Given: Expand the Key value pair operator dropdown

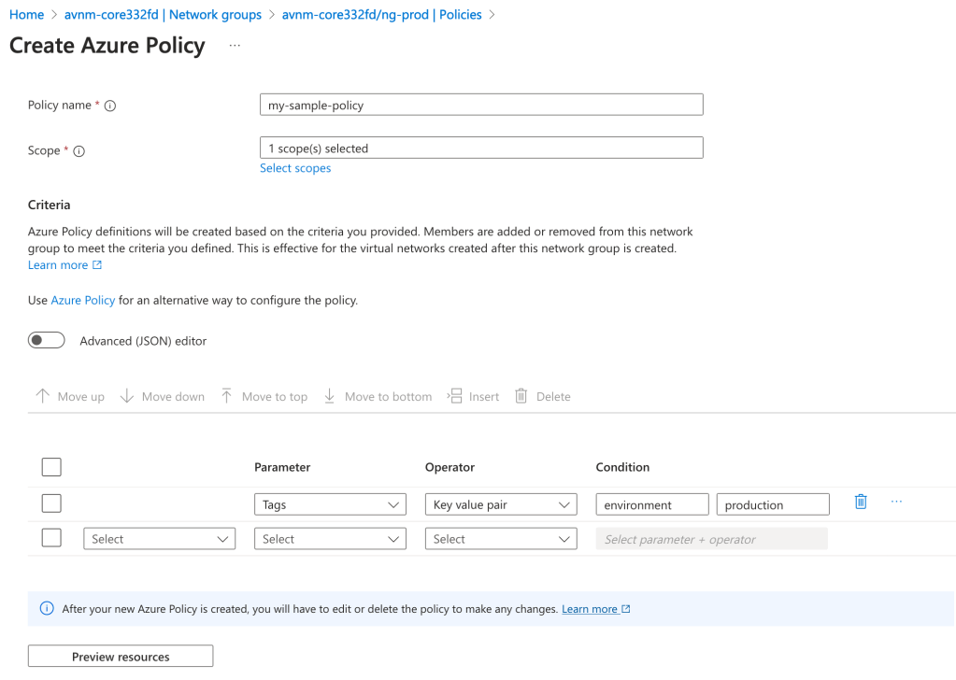Looking at the screenshot, I should (x=500, y=505).
